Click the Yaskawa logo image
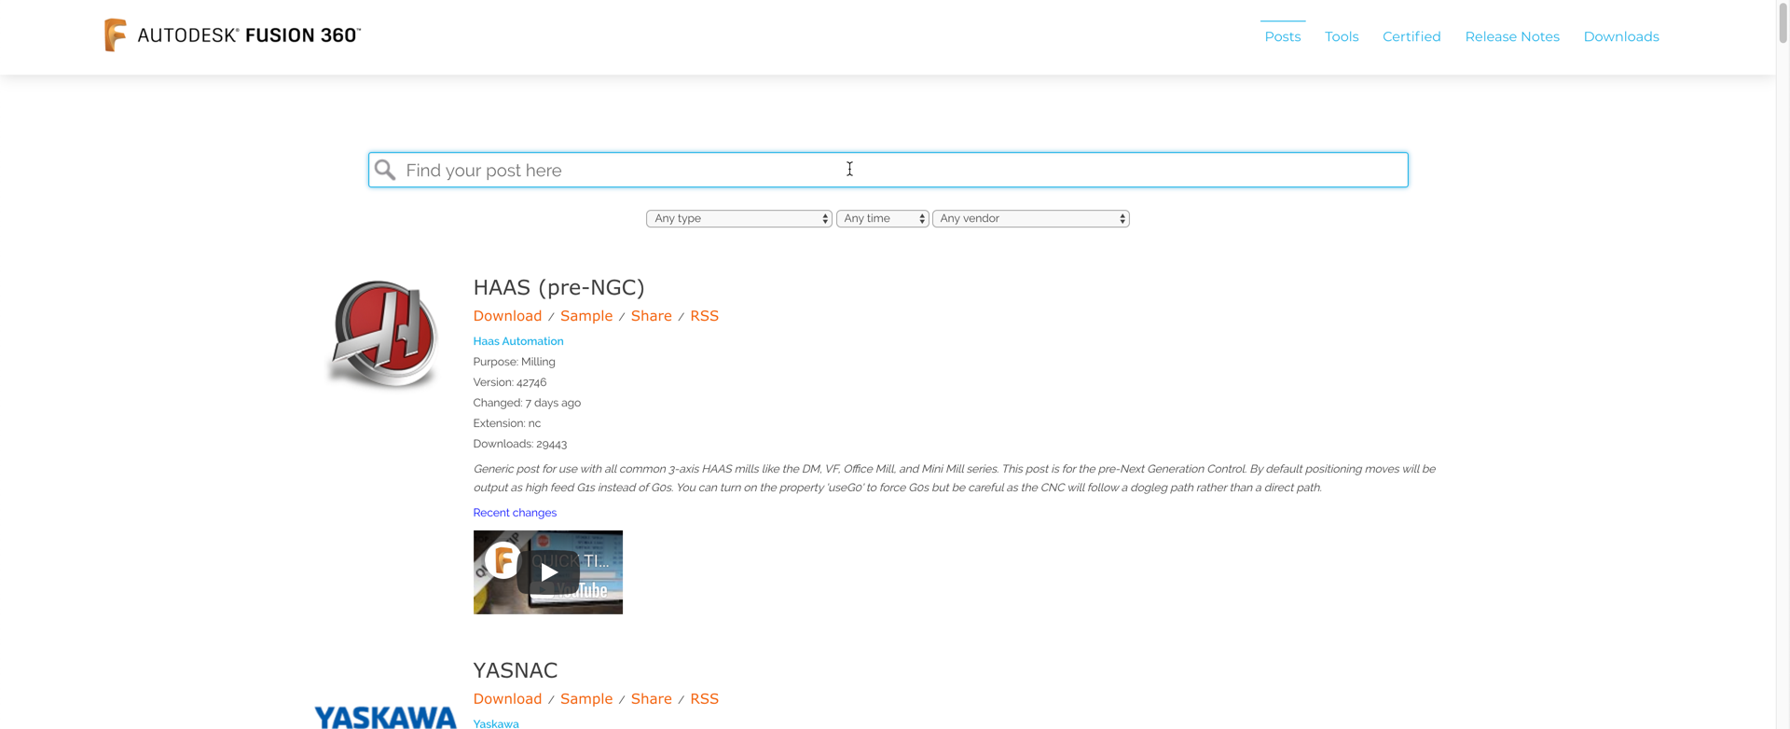The height and width of the screenshot is (729, 1790). pyautogui.click(x=385, y=716)
